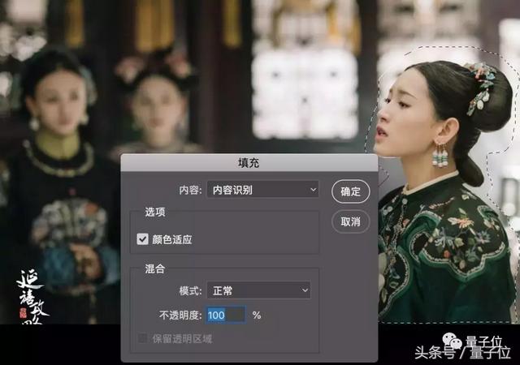The image size is (520, 365).
Task: Click the blurred face of the far-left woman
Action: 57,101
